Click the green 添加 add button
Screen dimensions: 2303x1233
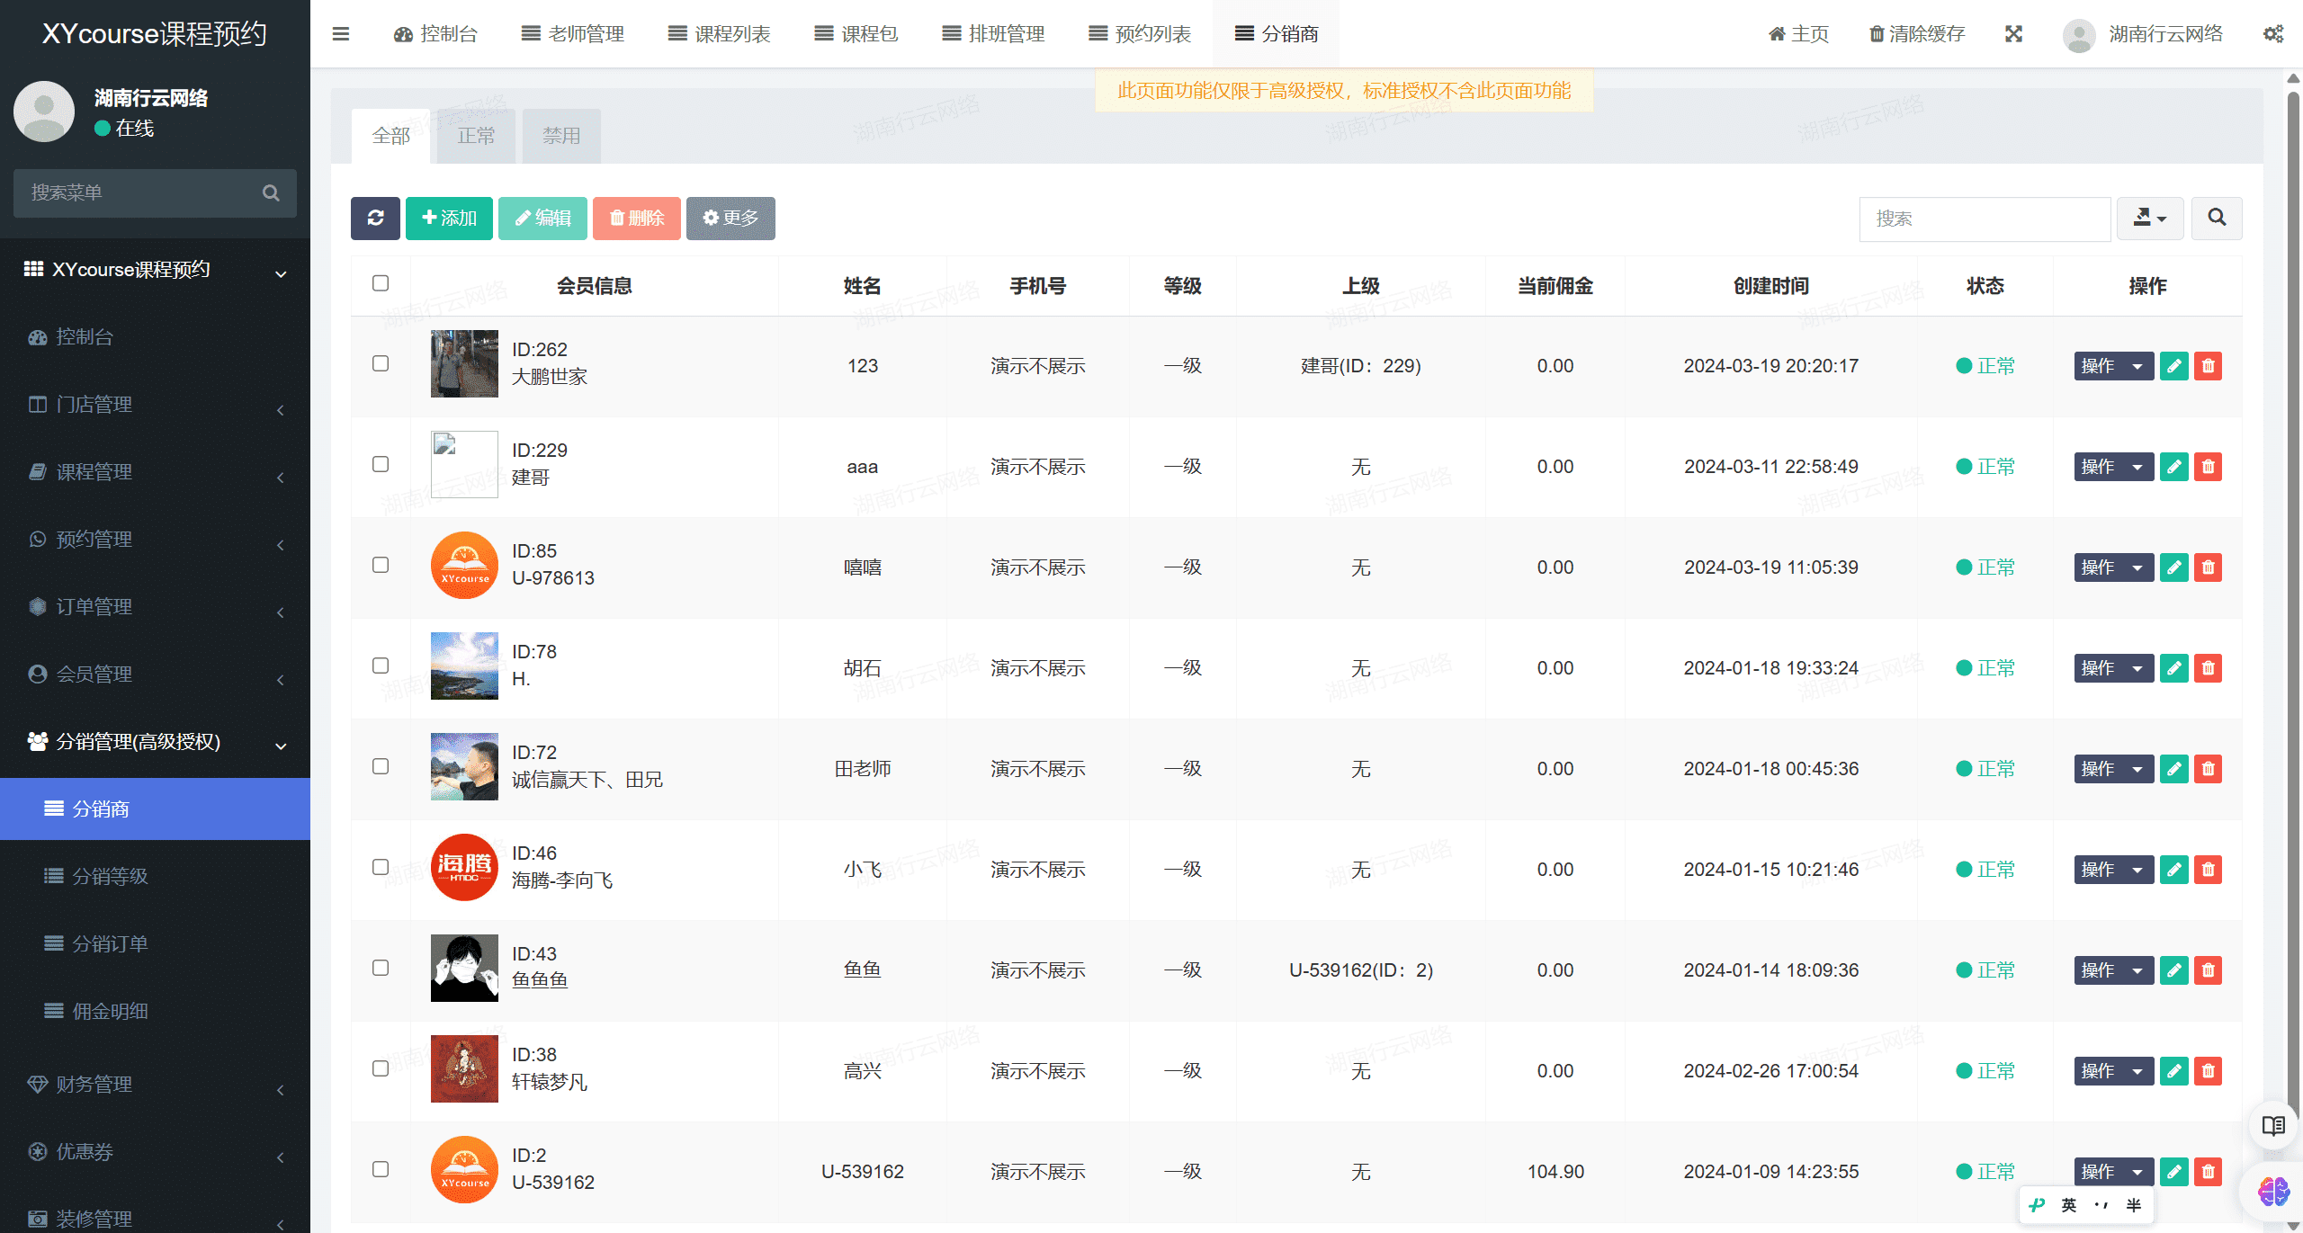coord(449,219)
